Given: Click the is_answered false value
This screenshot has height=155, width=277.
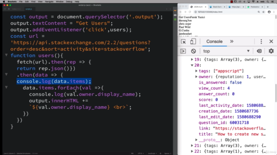Looking at the screenshot, I should tap(235, 83).
